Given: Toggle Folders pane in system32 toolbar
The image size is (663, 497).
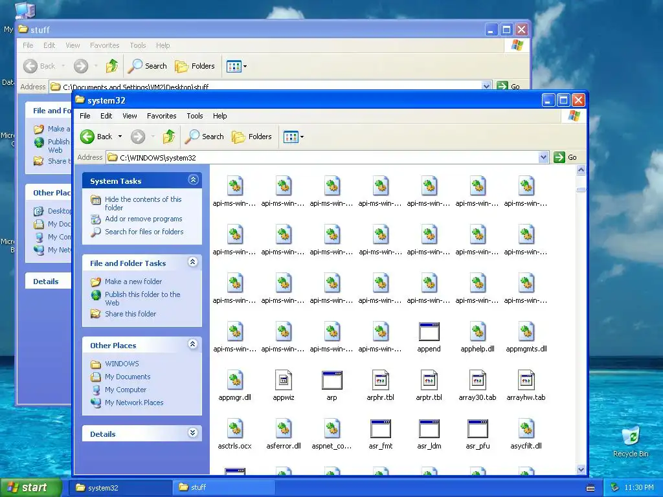Looking at the screenshot, I should tap(252, 137).
